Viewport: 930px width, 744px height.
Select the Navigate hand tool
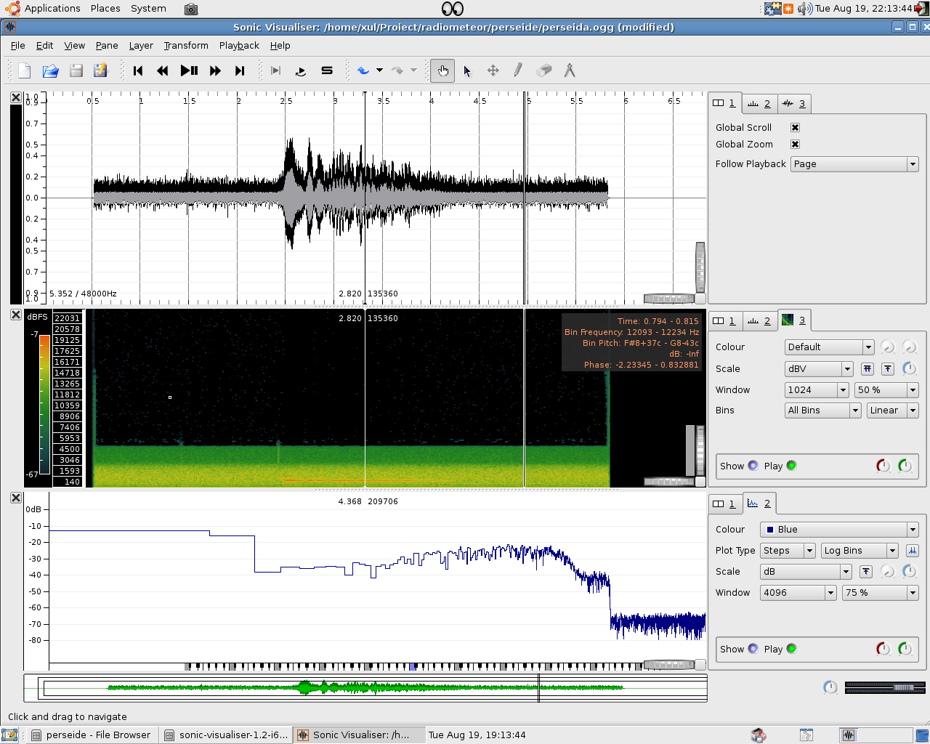[x=442, y=70]
